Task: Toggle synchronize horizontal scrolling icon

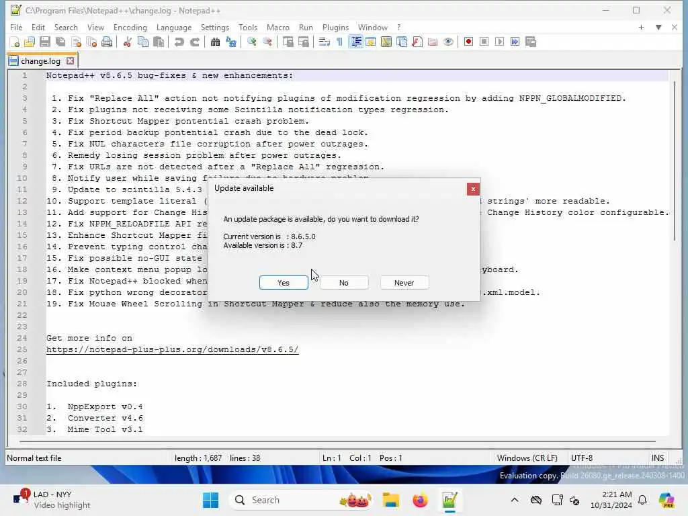Action: [303, 42]
